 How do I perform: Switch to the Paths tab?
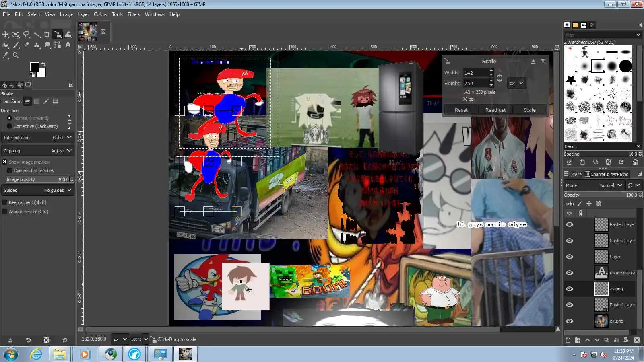[620, 174]
